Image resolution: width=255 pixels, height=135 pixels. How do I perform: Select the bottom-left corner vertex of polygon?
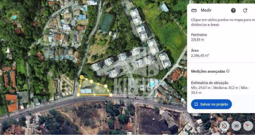(78, 94)
